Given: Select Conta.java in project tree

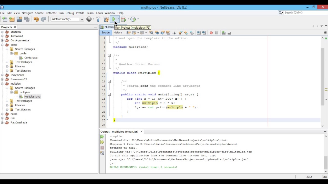Looking at the screenshot, I should (31, 58).
